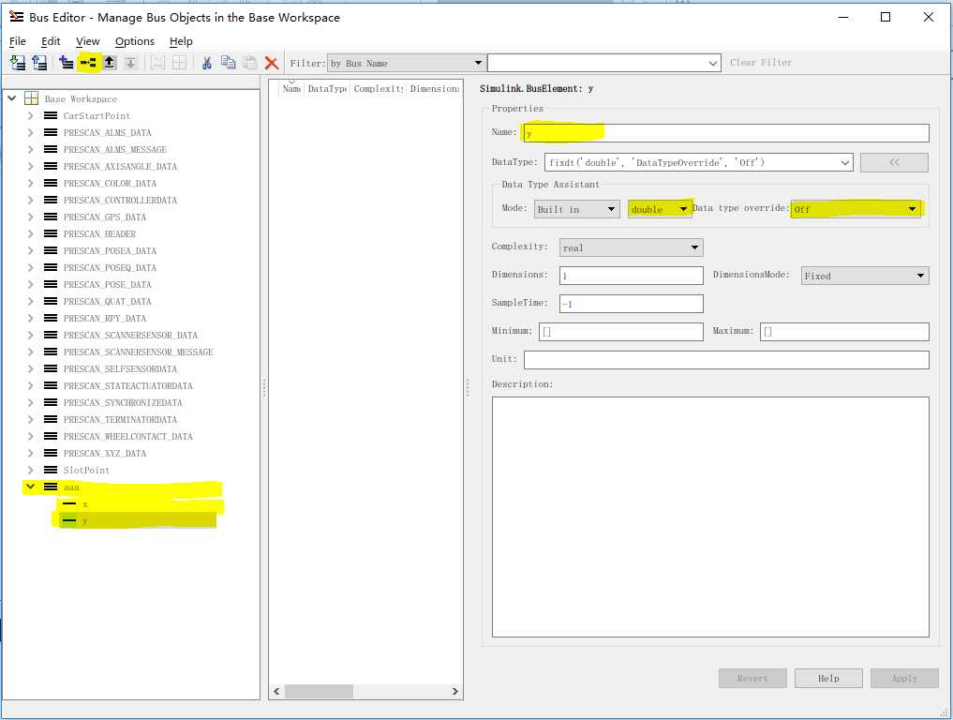Click the four-pane grid toolbar icon
953x720 pixels.
pos(179,63)
